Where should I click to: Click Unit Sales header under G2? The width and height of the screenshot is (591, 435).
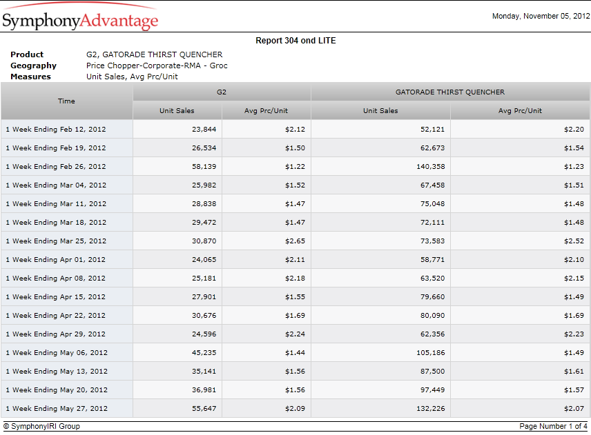point(177,110)
